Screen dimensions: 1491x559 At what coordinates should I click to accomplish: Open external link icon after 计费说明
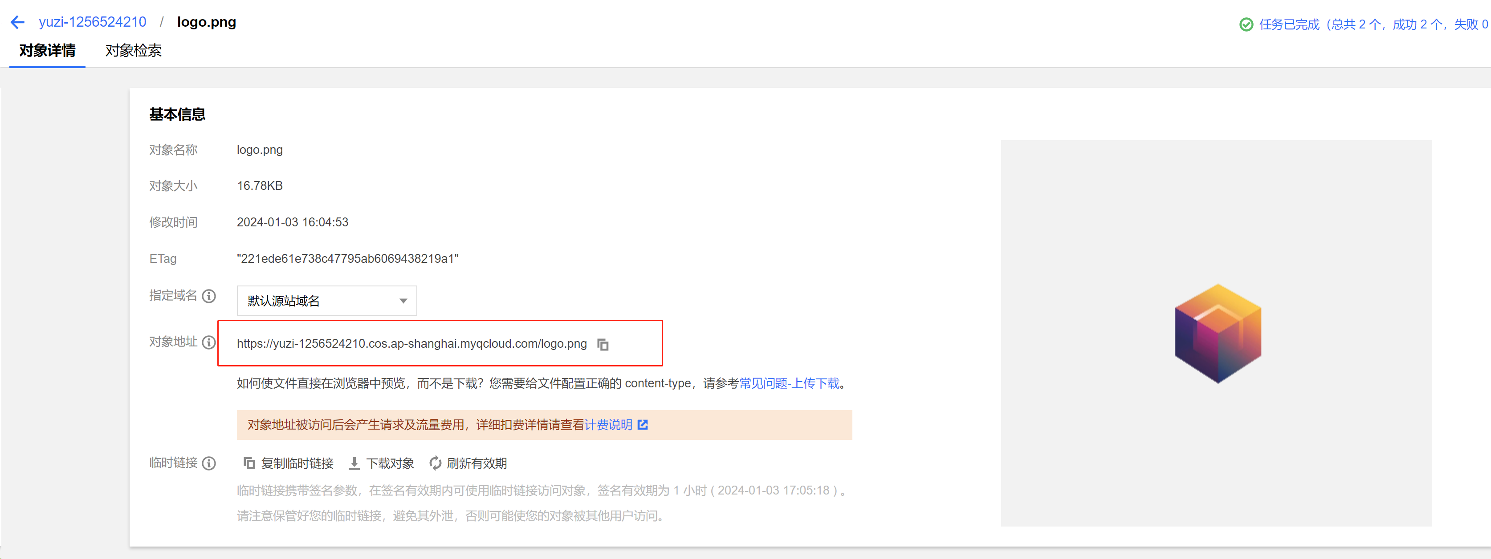tap(643, 425)
